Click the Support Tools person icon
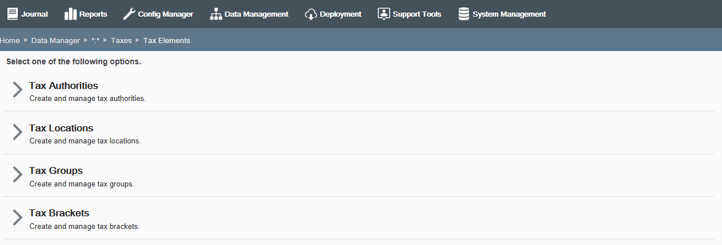This screenshot has height=245, width=722. click(x=384, y=14)
